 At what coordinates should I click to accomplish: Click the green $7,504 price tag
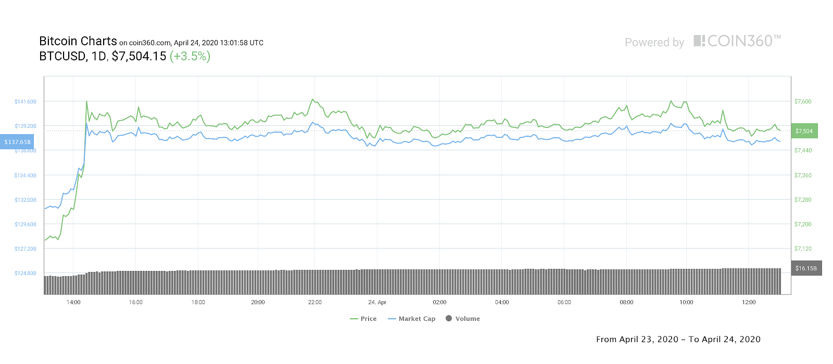[x=804, y=131]
